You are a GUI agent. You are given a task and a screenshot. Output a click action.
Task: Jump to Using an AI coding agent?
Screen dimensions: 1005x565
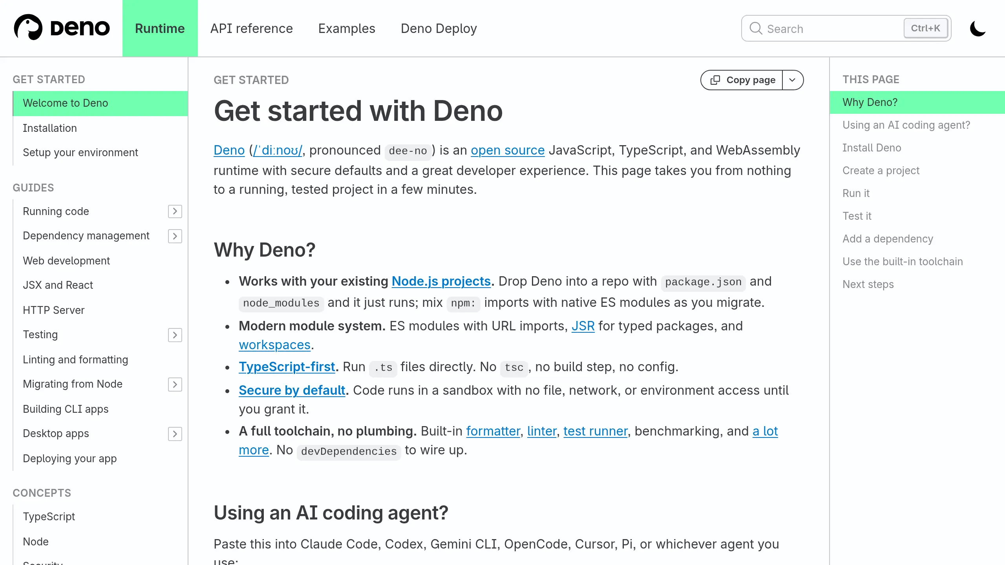[x=906, y=125]
